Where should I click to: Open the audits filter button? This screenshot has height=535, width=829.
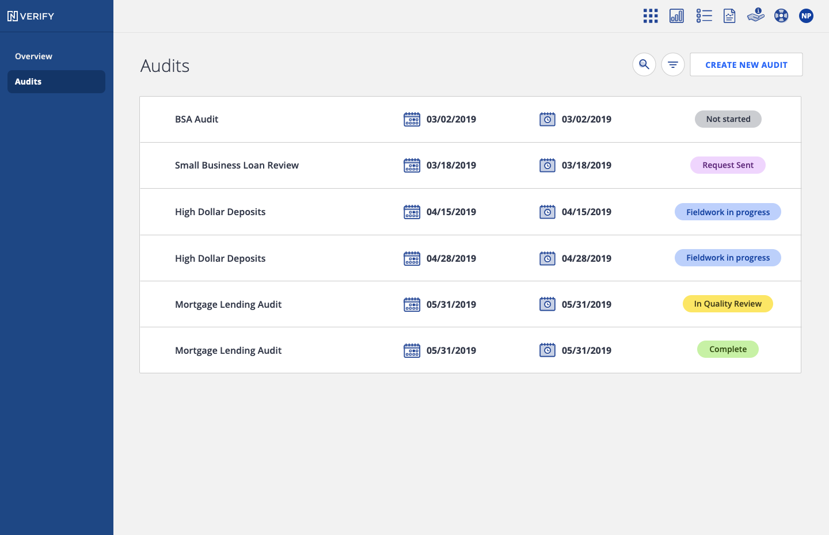click(673, 64)
